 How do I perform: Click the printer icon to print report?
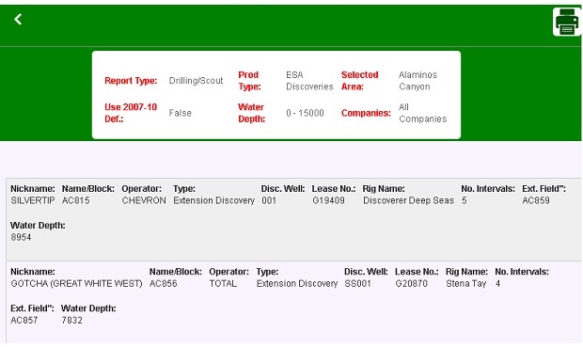point(567,22)
